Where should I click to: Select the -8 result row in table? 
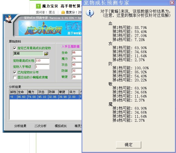[x=45, y=97]
